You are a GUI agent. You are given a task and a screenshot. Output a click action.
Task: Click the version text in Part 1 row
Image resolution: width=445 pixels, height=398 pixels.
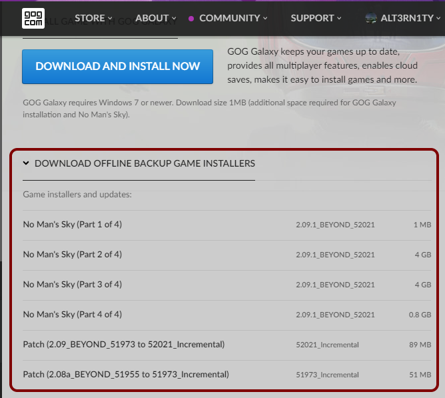click(335, 225)
